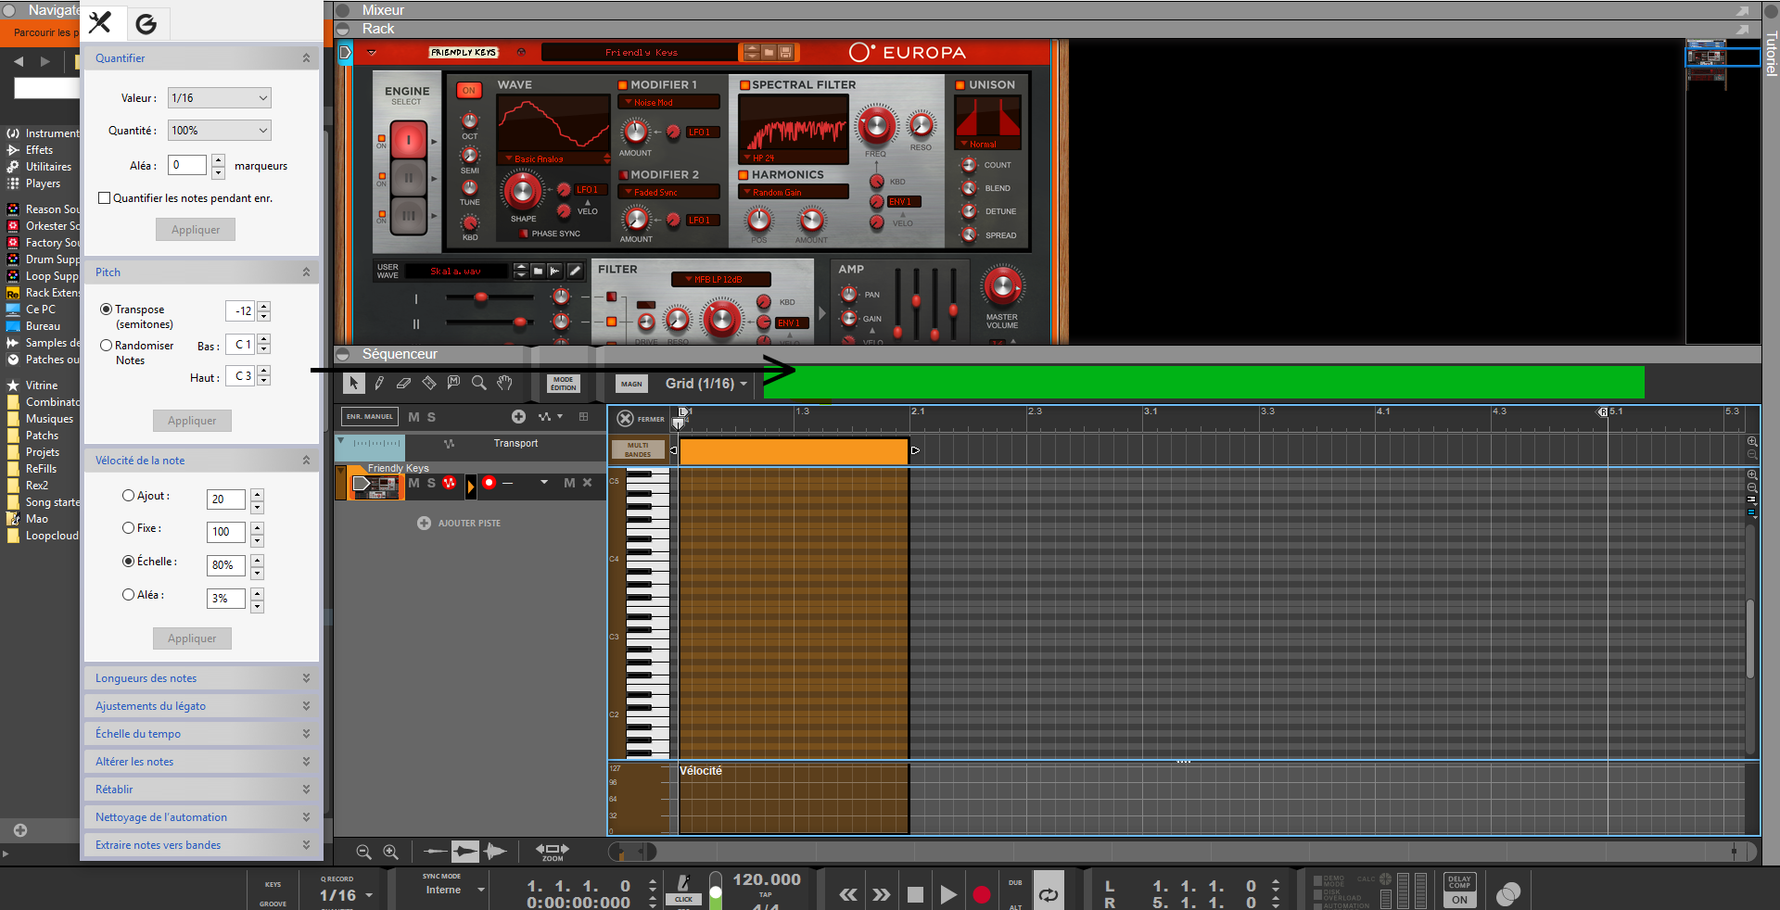Click the round plus icon in the track list header
This screenshot has height=910, width=1780.
pos(518,417)
